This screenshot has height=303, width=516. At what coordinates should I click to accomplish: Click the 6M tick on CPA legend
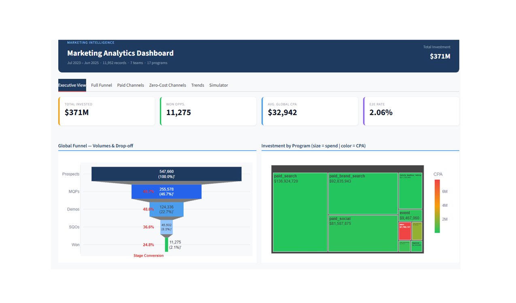(445, 191)
